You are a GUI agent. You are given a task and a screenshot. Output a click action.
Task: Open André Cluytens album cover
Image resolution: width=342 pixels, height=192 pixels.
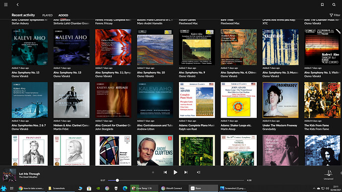[x=155, y=150]
